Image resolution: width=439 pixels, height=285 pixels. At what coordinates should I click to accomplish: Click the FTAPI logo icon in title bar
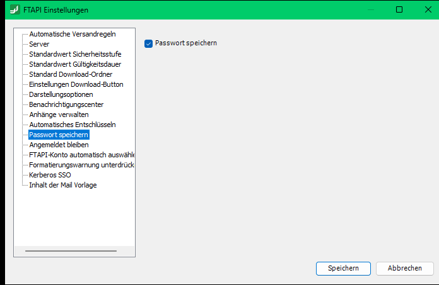(x=15, y=9)
